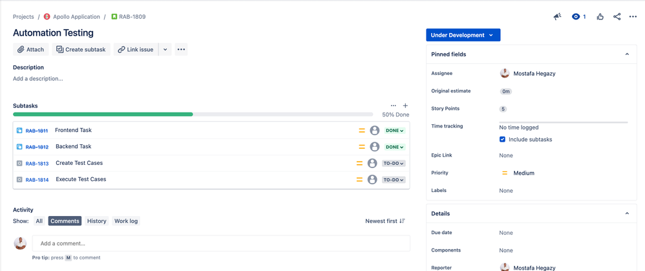The image size is (645, 271).
Task: Click the Link issue button
Action: click(x=136, y=49)
